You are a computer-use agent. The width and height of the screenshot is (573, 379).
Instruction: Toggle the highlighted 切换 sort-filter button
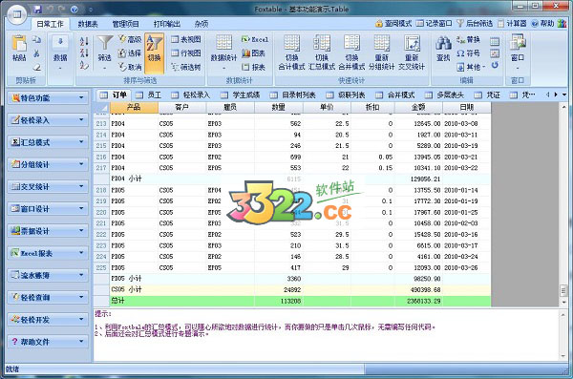(154, 53)
